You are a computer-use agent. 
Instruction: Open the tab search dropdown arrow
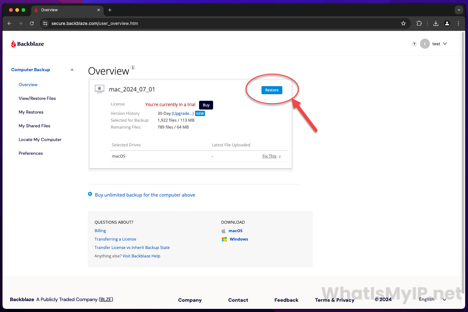coord(459,10)
